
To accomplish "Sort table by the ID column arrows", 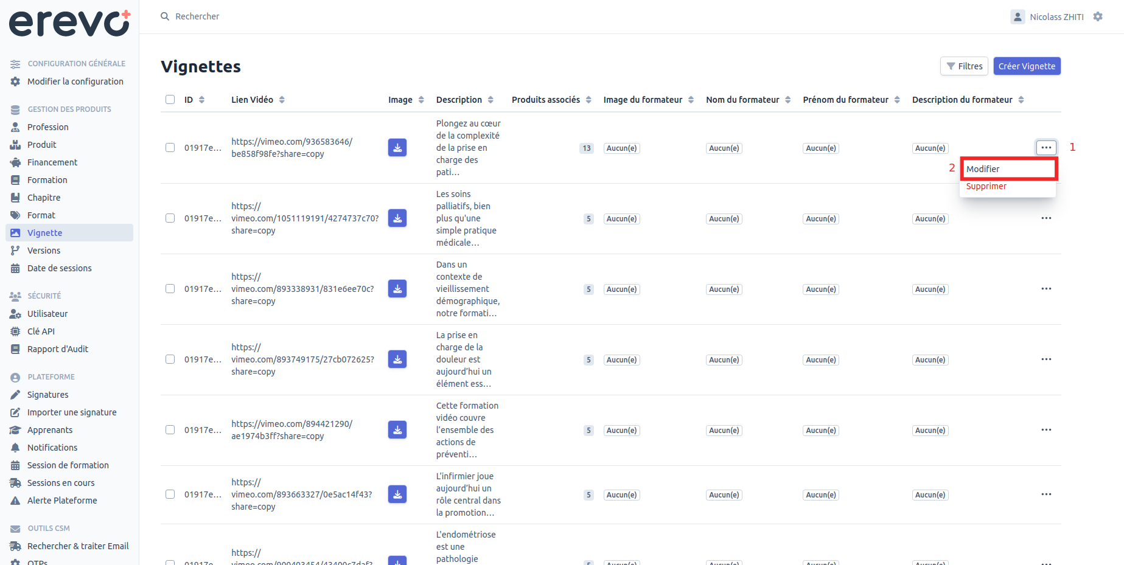I will point(201,100).
